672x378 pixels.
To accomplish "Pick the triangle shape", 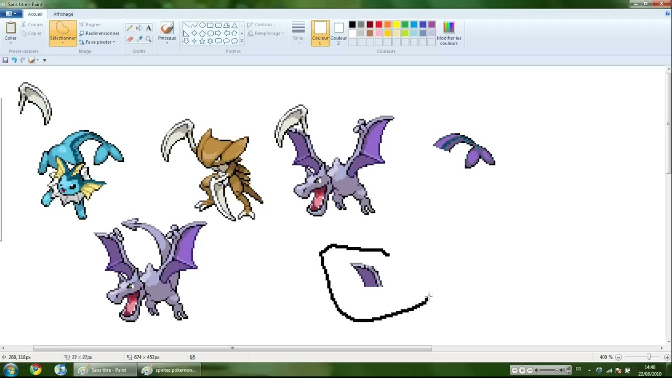I will tap(234, 25).
